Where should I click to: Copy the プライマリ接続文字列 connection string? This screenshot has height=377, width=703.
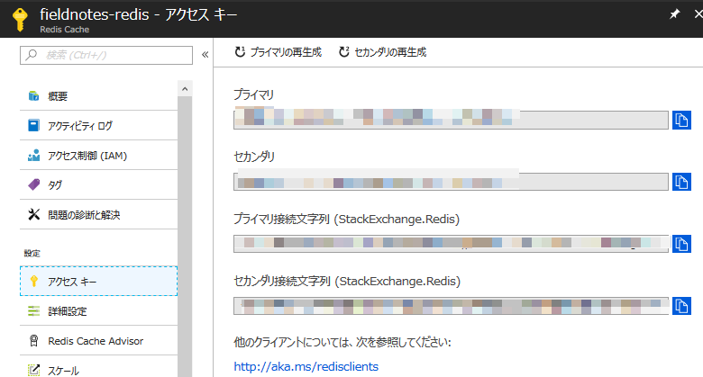681,244
